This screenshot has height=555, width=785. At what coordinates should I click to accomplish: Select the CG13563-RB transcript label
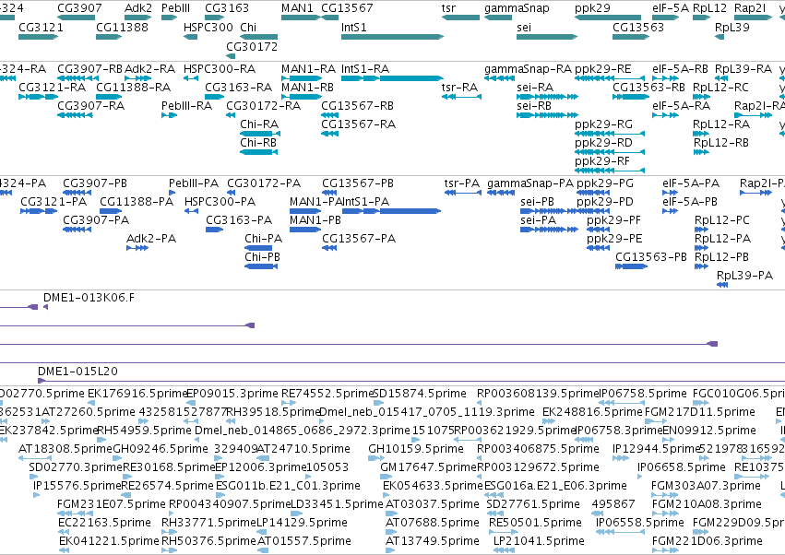pyautogui.click(x=648, y=87)
